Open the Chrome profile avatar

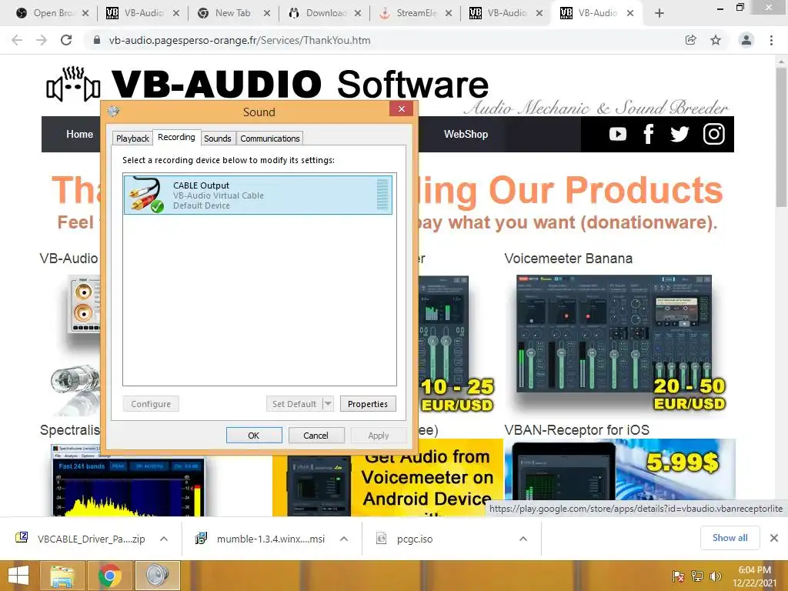(x=746, y=40)
